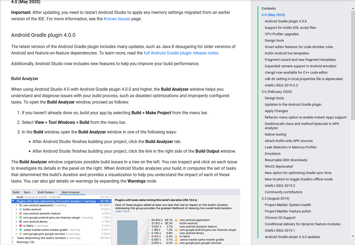Open Apply Changes contents entry
The height and width of the screenshot is (245, 355).
276,111
